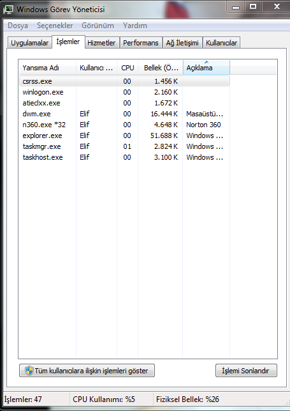The height and width of the screenshot is (411, 290).
Task: Click the shield icon on show-all-users button
Action: (29, 371)
